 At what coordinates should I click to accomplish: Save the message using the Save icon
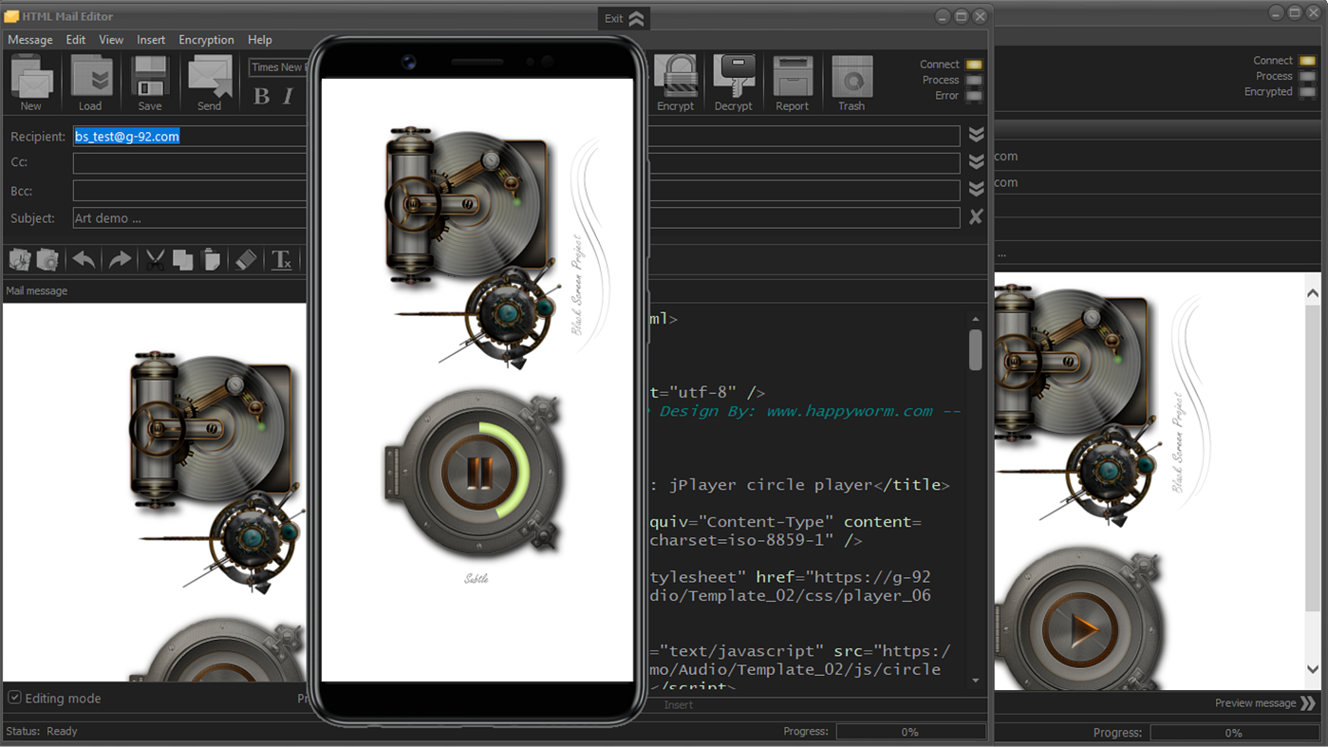150,83
